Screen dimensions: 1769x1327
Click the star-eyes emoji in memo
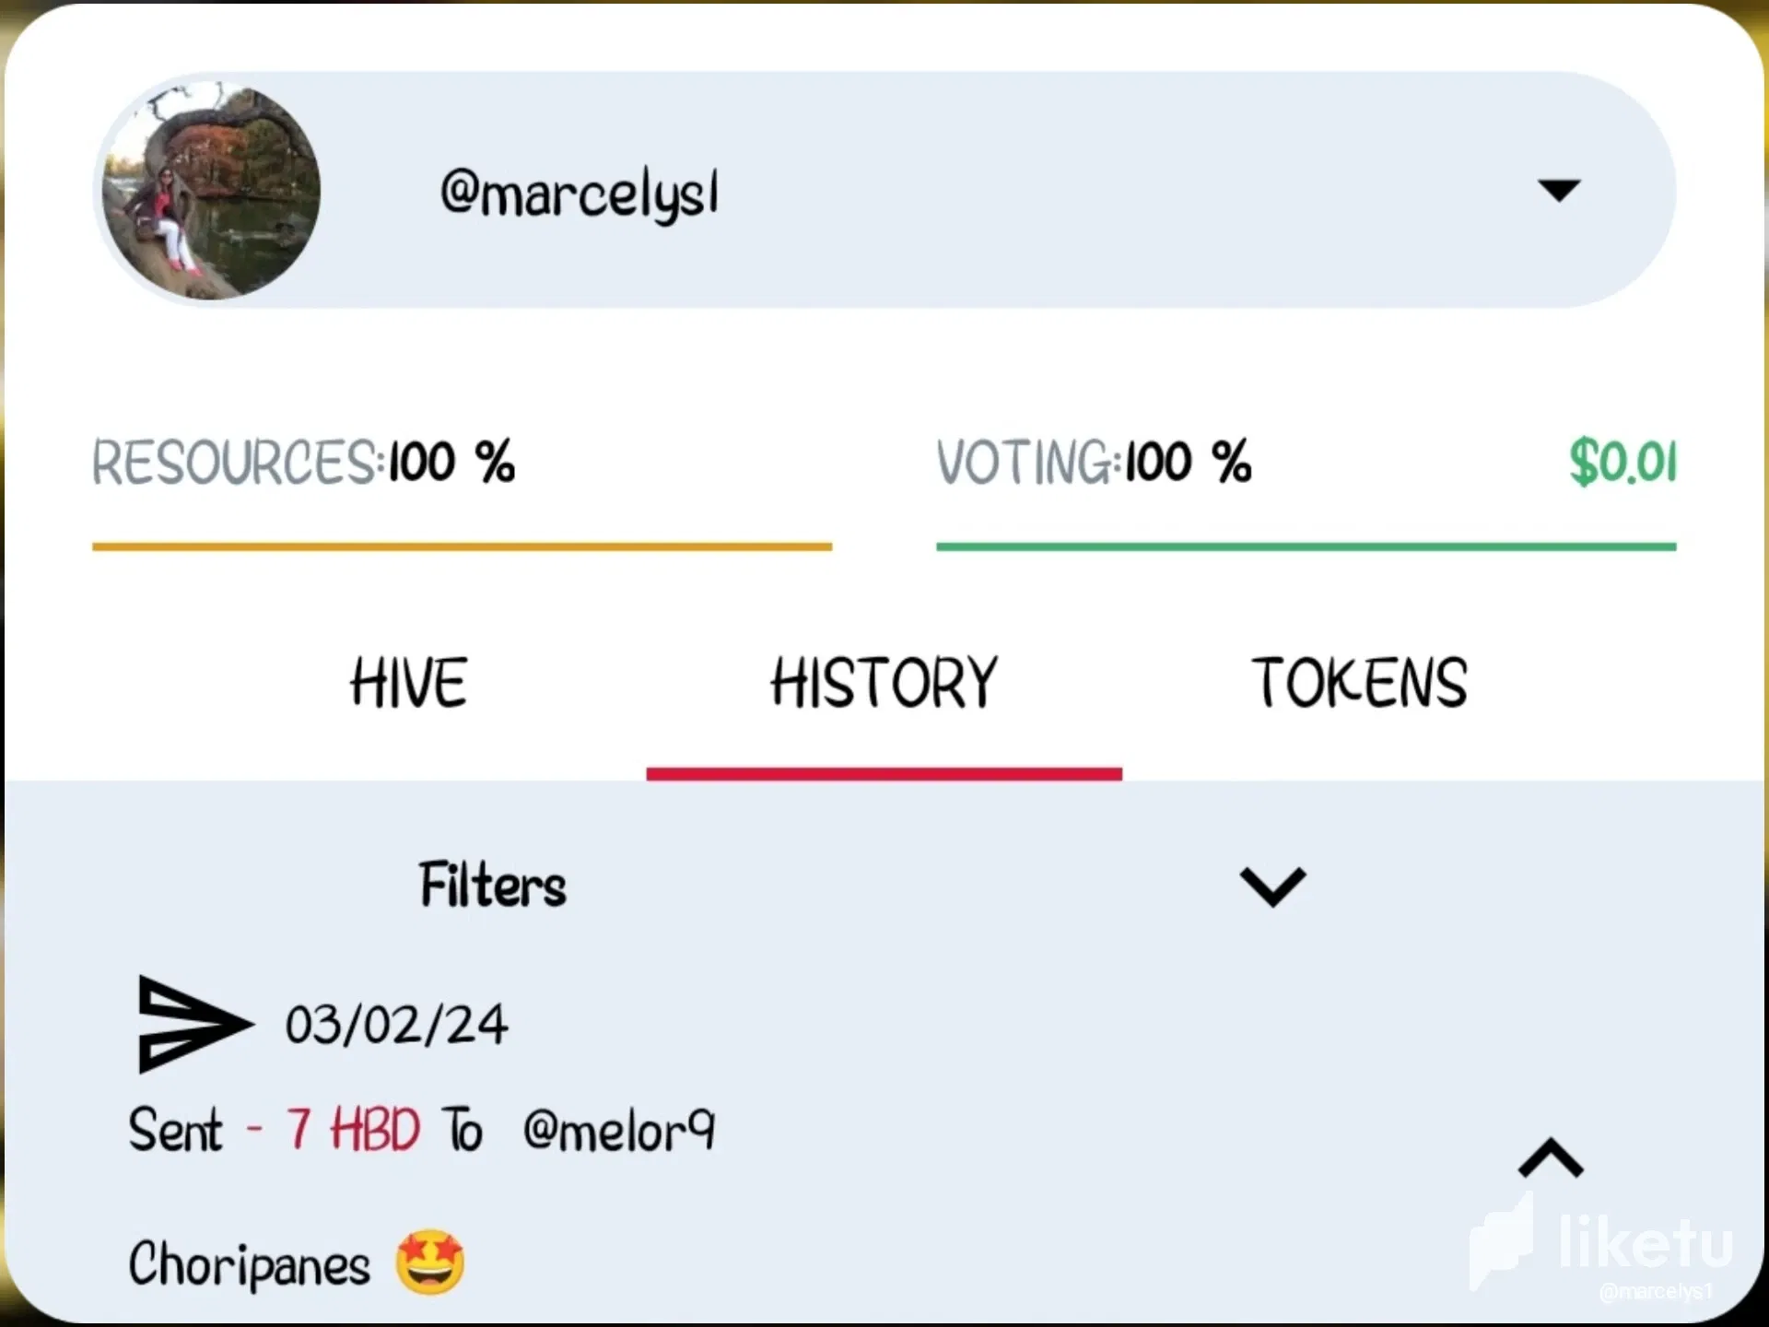pyautogui.click(x=430, y=1262)
